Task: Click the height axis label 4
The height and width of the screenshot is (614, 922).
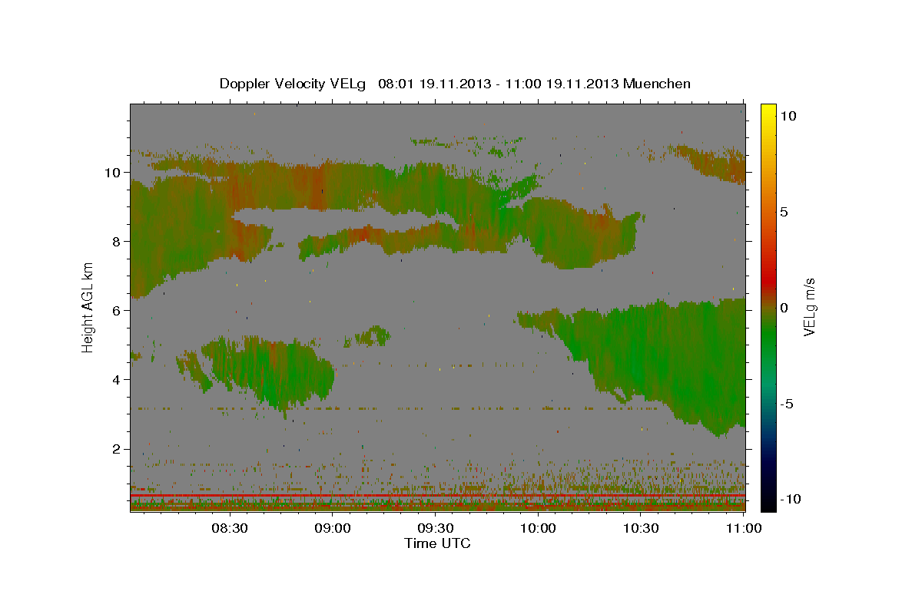Action: pos(118,380)
